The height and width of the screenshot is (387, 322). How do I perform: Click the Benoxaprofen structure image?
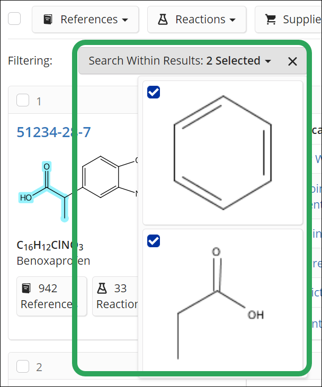tap(78, 190)
